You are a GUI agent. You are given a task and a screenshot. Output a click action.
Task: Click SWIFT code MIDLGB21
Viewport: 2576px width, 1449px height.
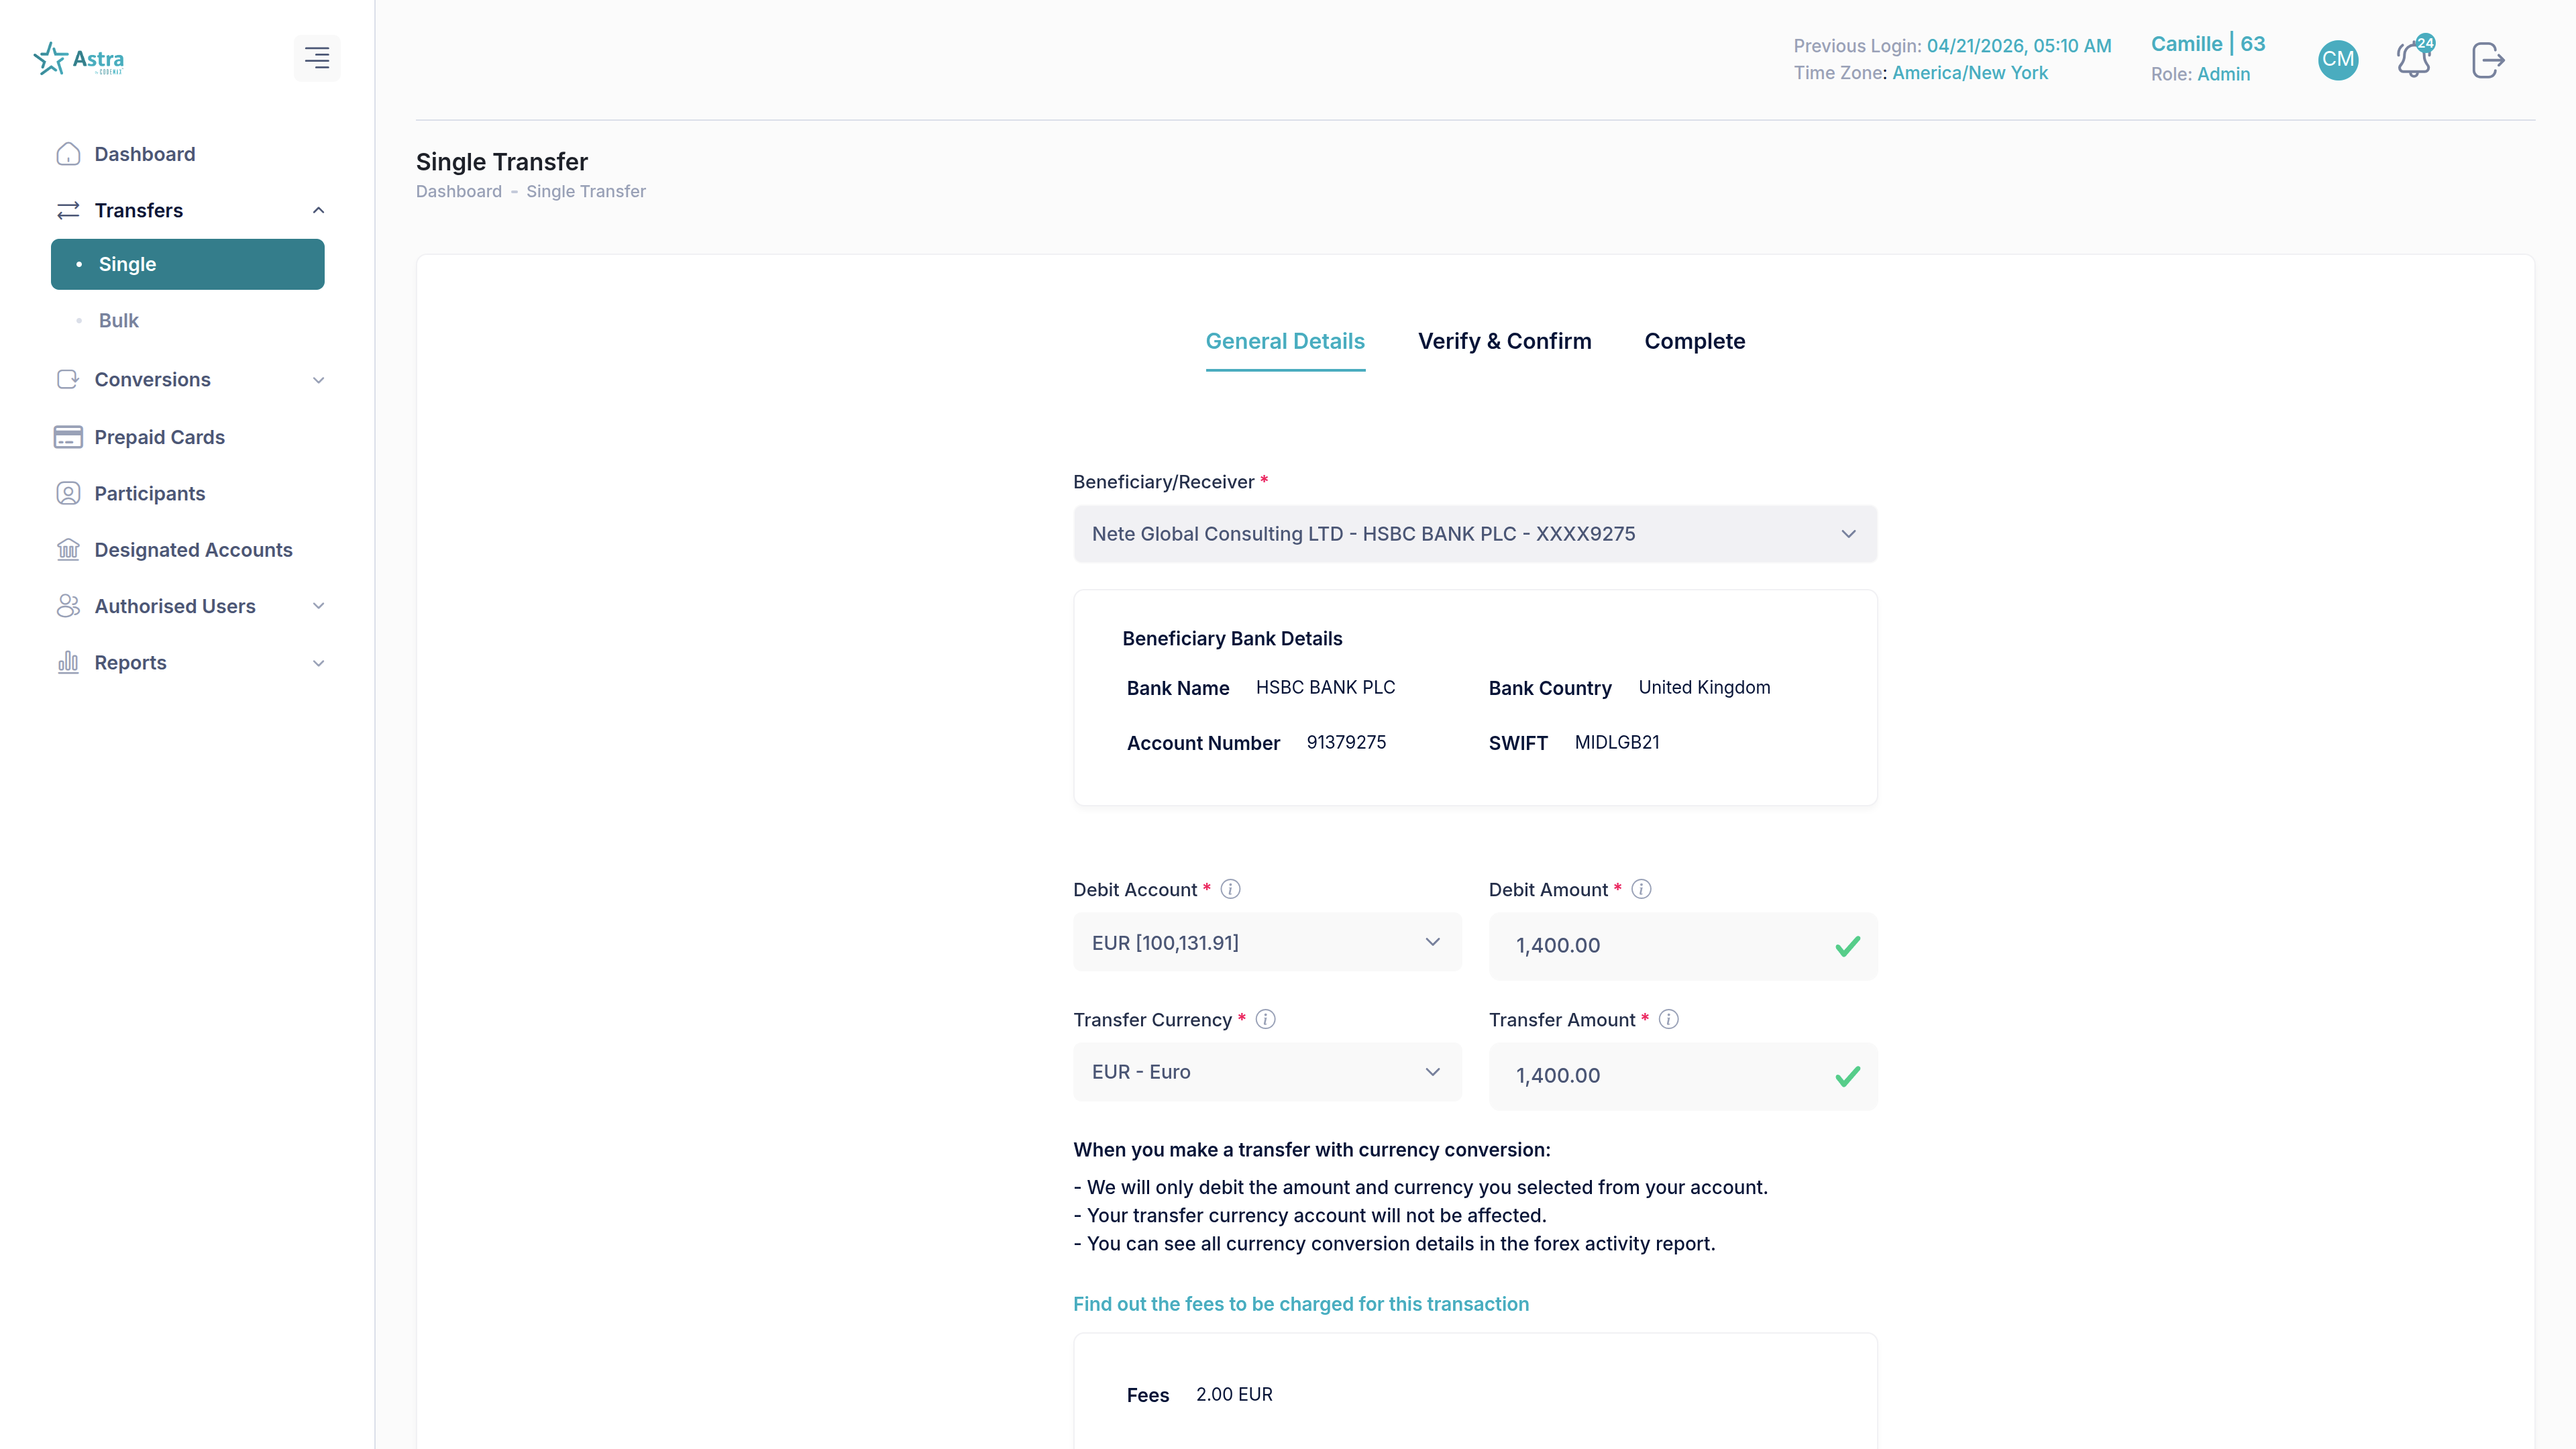pyautogui.click(x=1617, y=742)
